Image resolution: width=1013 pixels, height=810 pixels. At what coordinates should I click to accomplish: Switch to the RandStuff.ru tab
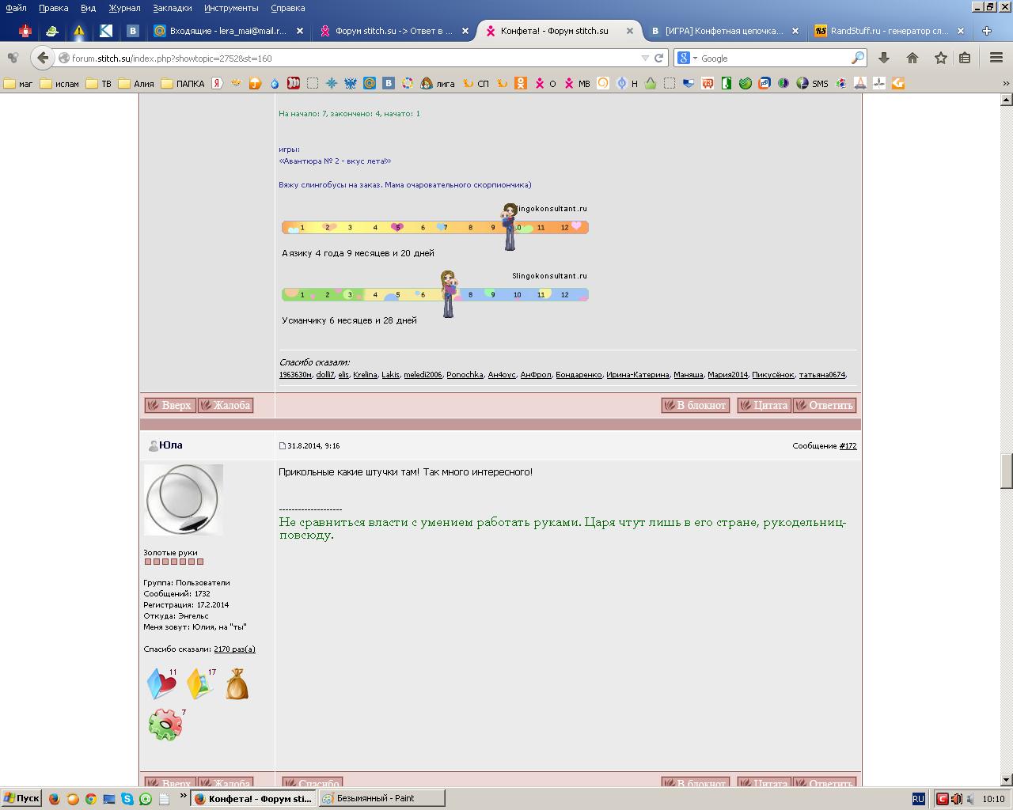click(x=889, y=31)
